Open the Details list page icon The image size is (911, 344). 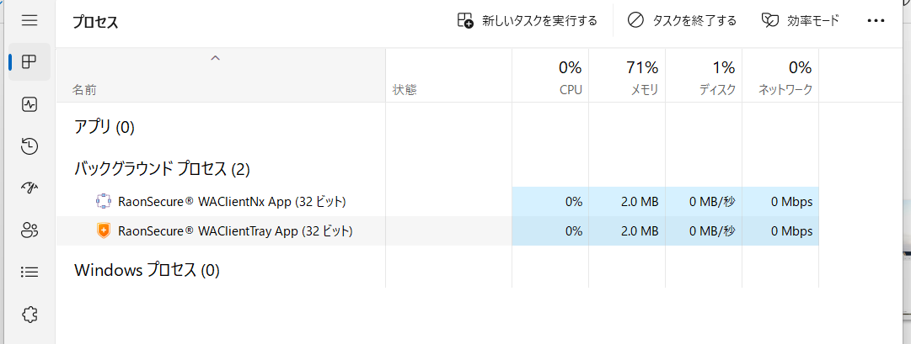(x=29, y=272)
